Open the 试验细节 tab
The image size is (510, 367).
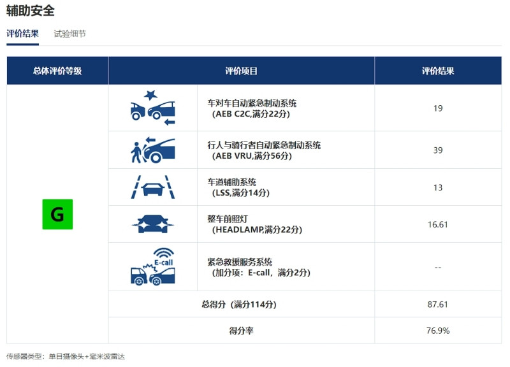point(69,34)
